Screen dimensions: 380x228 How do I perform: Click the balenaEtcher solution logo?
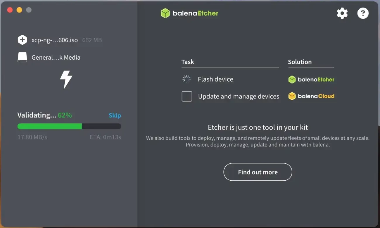(311, 80)
